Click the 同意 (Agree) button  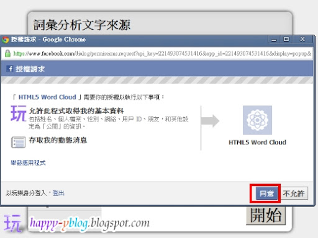click(x=266, y=193)
